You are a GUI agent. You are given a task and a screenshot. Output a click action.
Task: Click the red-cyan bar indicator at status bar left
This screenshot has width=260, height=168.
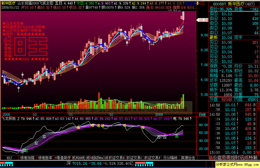(7, 164)
